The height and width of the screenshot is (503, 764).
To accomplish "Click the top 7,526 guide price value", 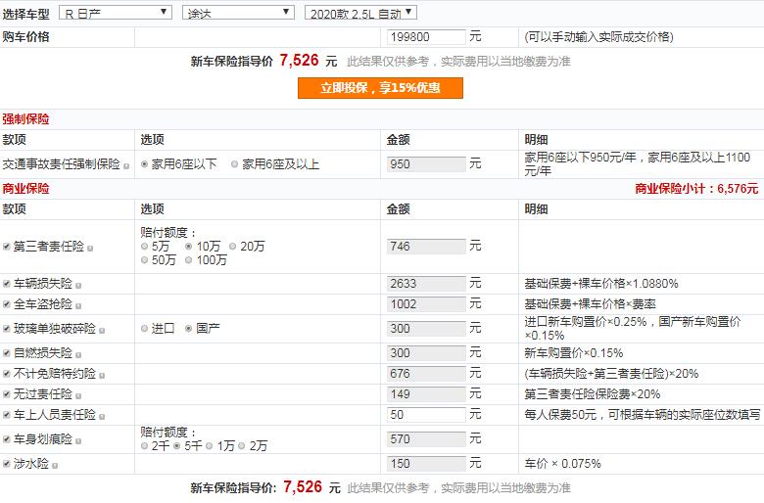I will click(299, 61).
